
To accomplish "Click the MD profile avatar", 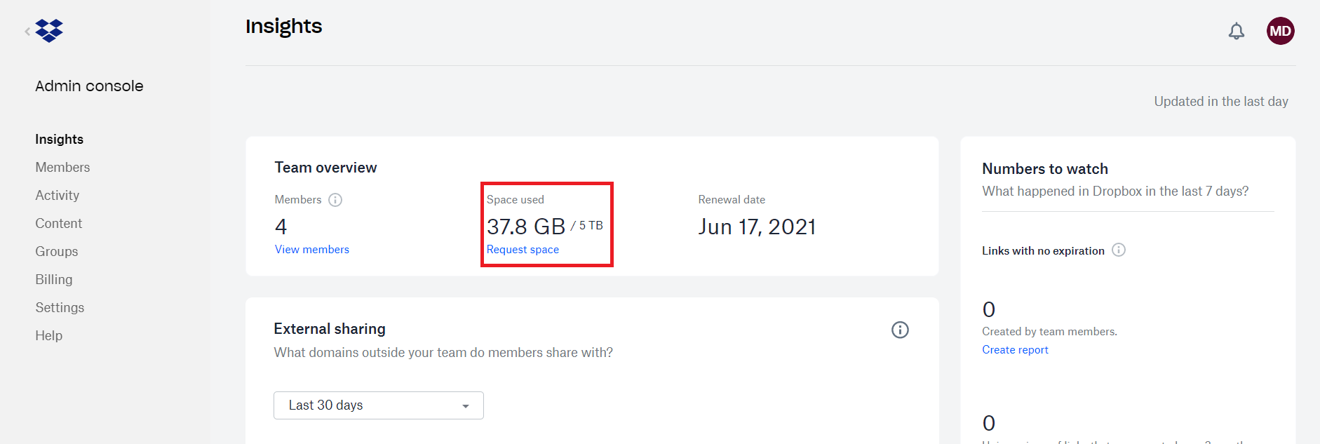I will click(x=1281, y=31).
